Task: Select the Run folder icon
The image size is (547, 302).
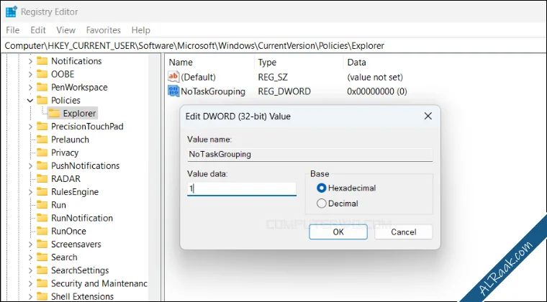Action: tap(42, 205)
